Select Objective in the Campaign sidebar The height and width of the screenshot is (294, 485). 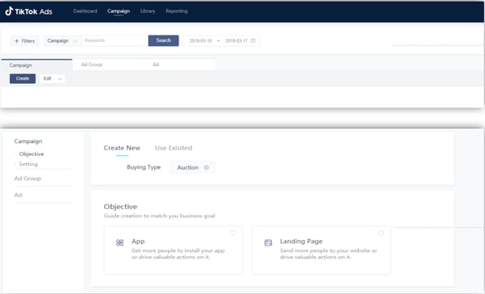(x=32, y=154)
